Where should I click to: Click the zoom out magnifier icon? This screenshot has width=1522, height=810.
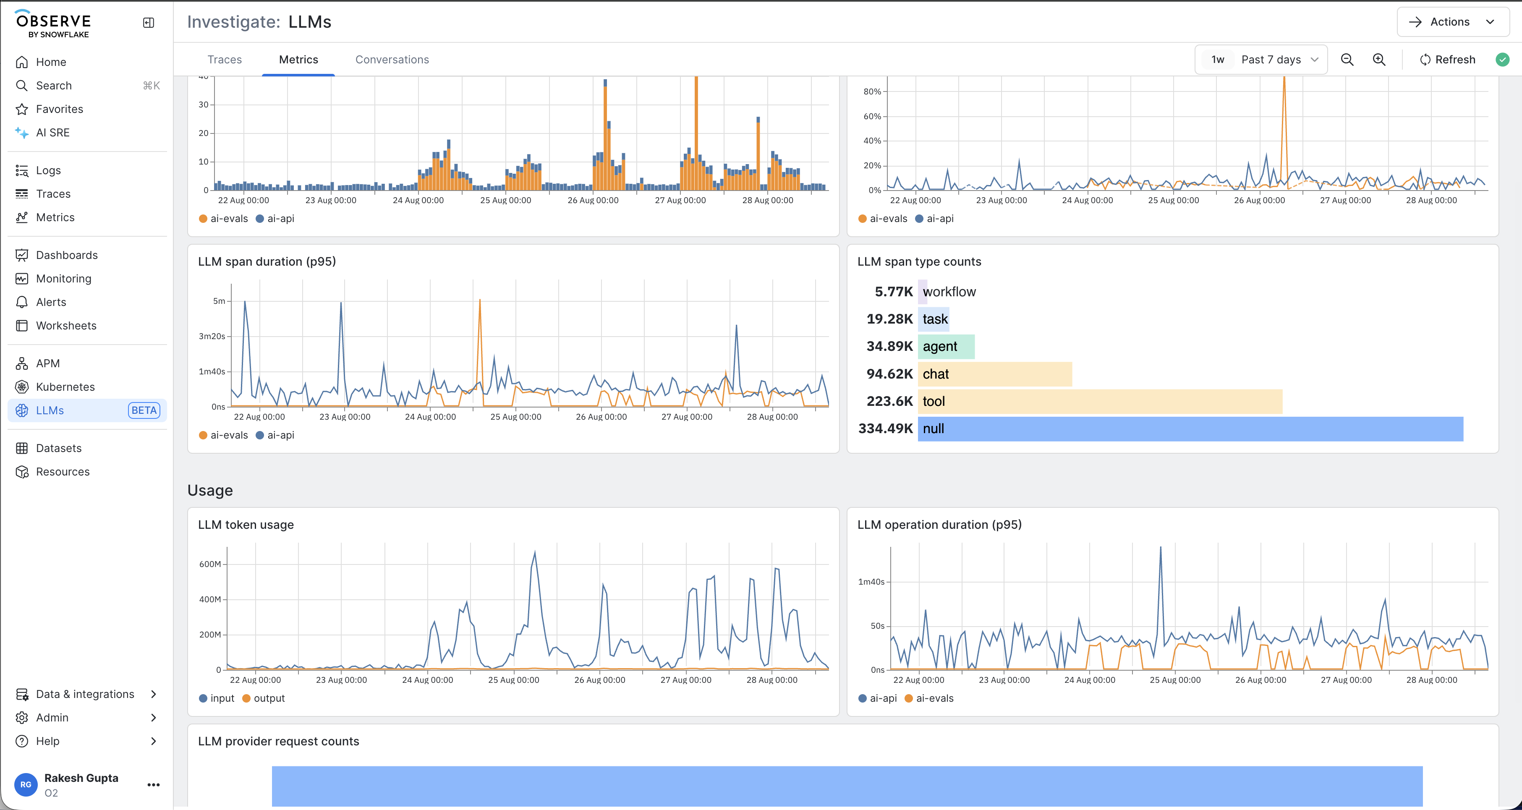pyautogui.click(x=1347, y=60)
